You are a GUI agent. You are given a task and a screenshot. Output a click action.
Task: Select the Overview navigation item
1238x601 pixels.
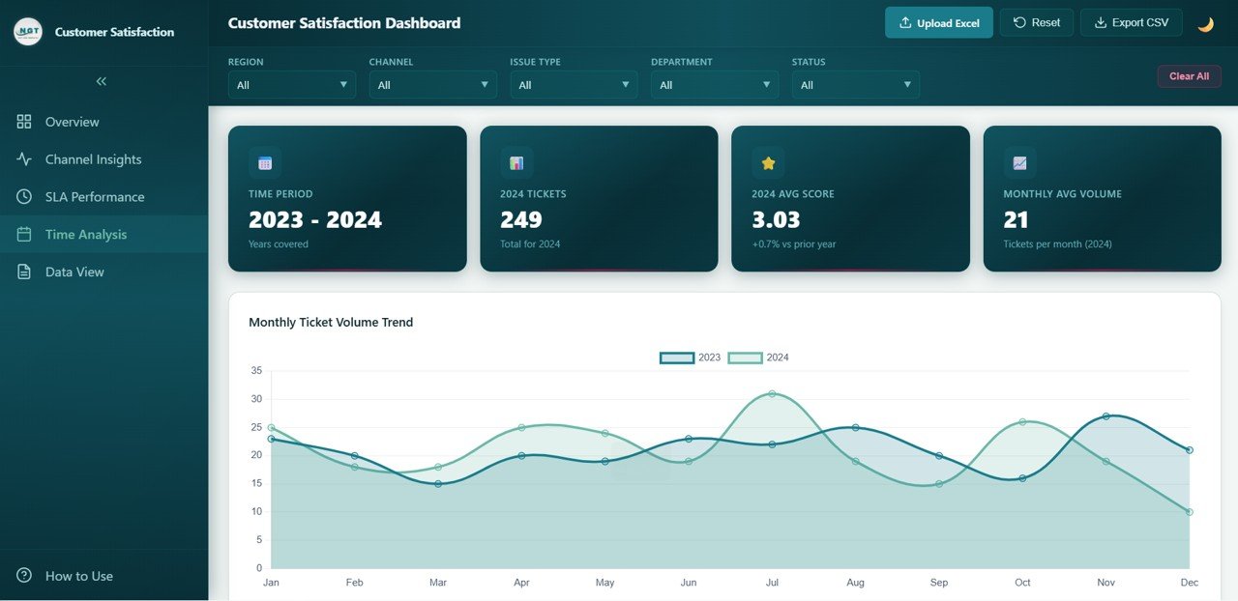pos(72,122)
